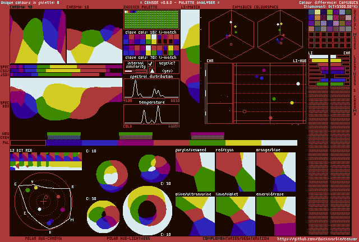The width and height of the screenshot is (359, 242).
Task: Click the green dot in polar hue-chroma chart
Action: tap(27, 190)
